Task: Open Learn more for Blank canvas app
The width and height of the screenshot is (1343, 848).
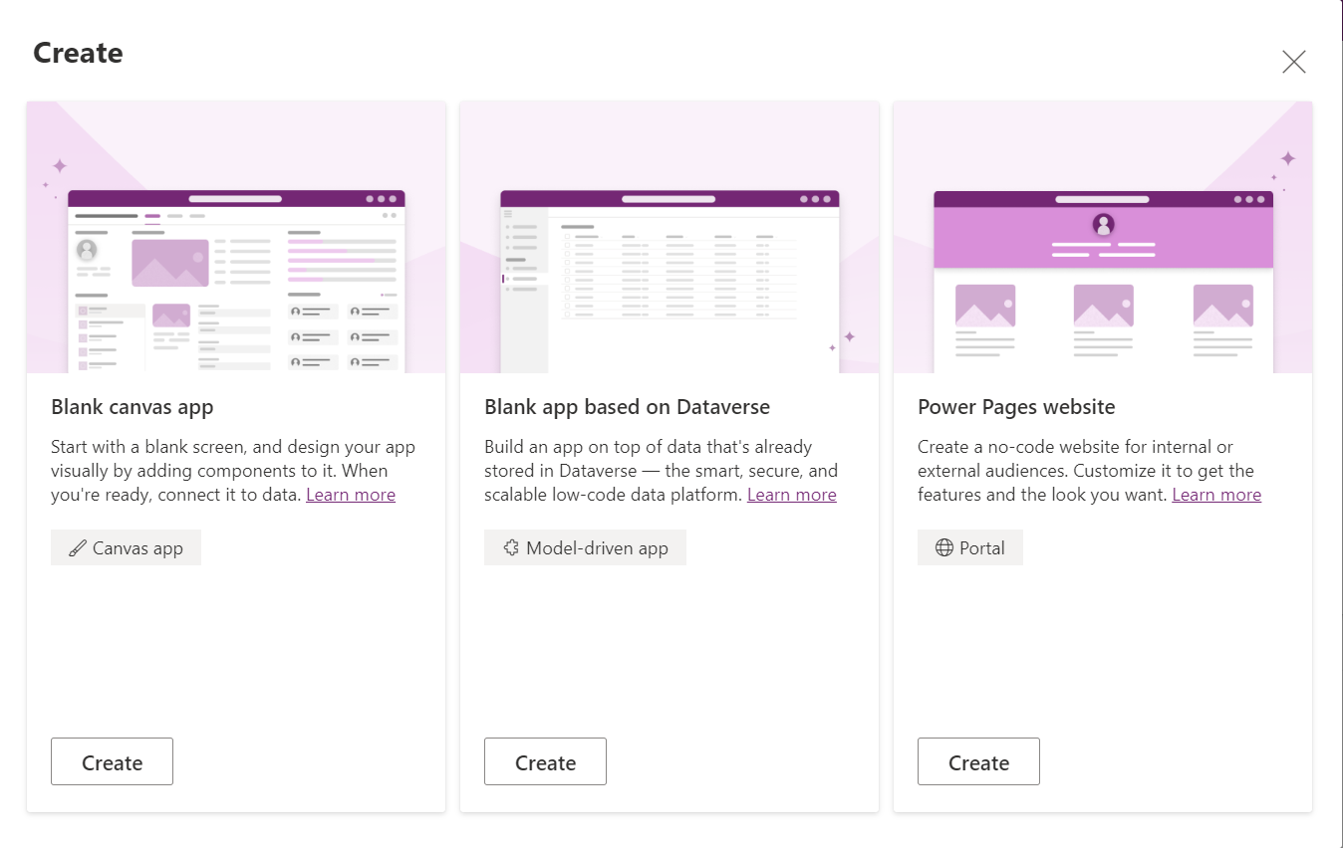Action: pyautogui.click(x=351, y=494)
